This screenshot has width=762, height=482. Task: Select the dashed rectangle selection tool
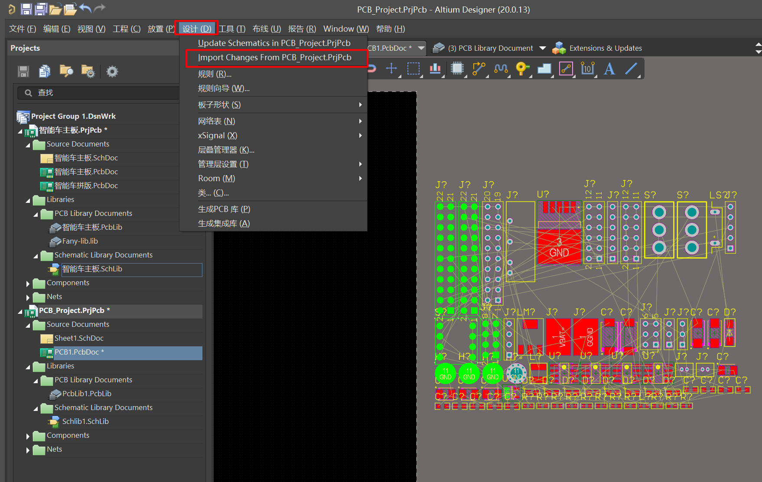pyautogui.click(x=413, y=68)
